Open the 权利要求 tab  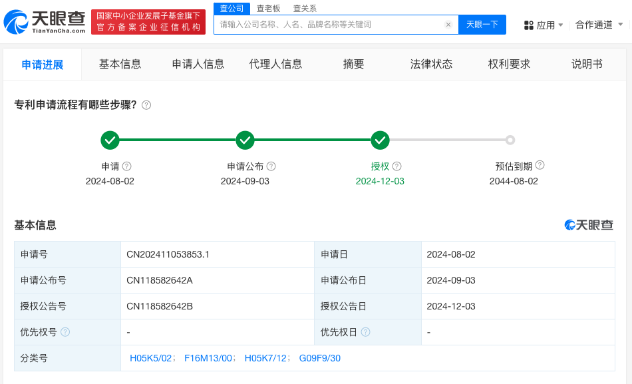(509, 64)
